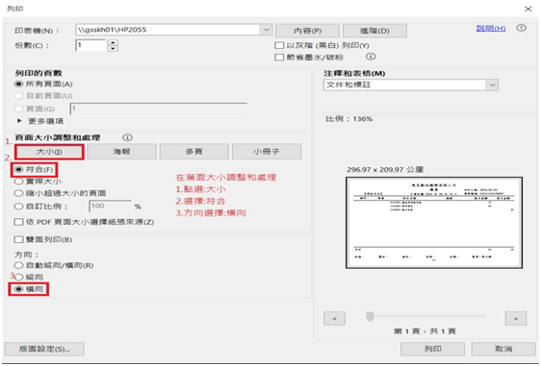Image resolution: width=541 pixels, height=366 pixels.
Task: Open the 注釋和表格 dropdown
Action: tap(492, 85)
